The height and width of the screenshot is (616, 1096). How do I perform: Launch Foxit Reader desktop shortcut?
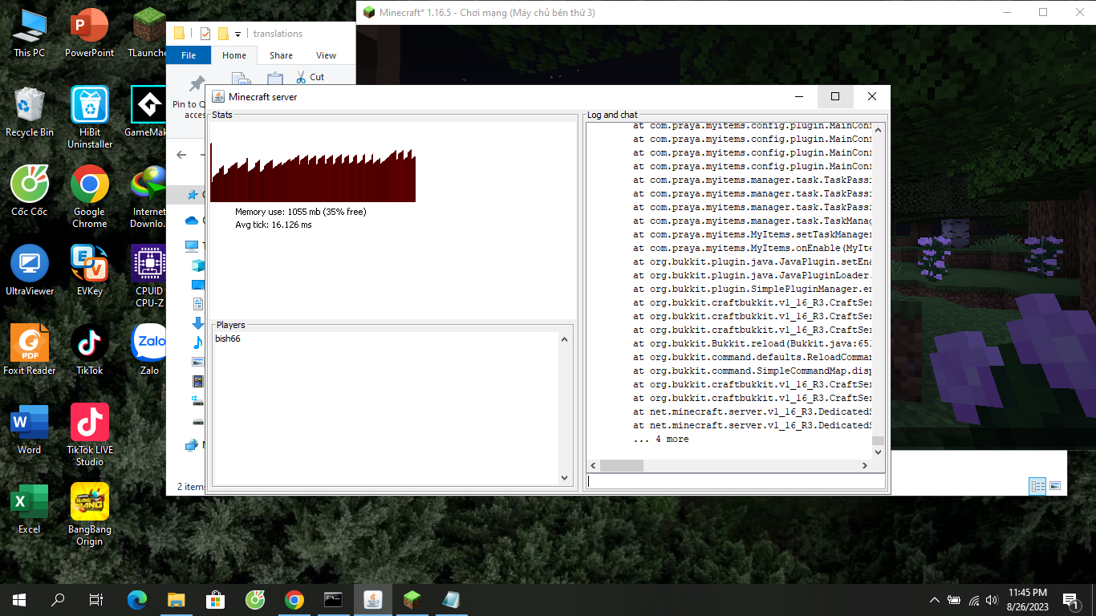[29, 351]
